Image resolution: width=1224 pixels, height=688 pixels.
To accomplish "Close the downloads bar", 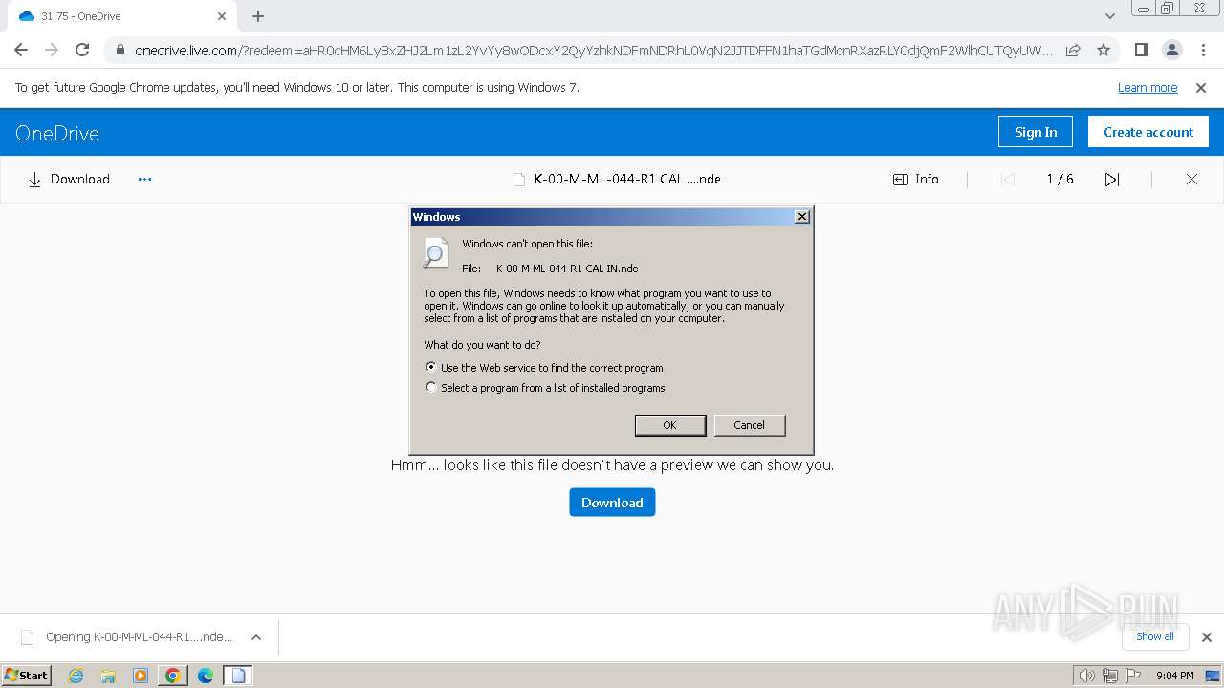I will (x=1206, y=637).
